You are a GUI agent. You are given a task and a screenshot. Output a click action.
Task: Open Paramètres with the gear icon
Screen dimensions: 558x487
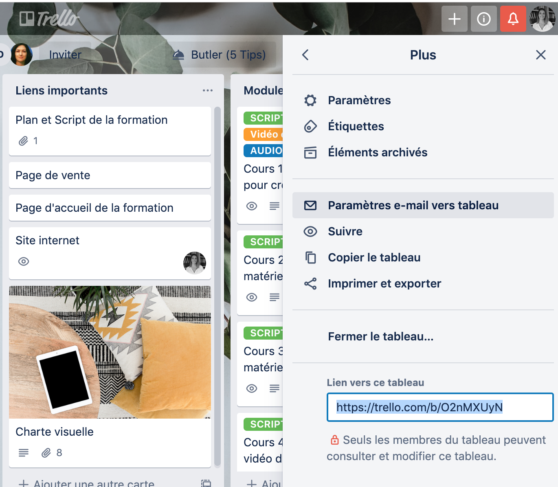[x=359, y=100]
